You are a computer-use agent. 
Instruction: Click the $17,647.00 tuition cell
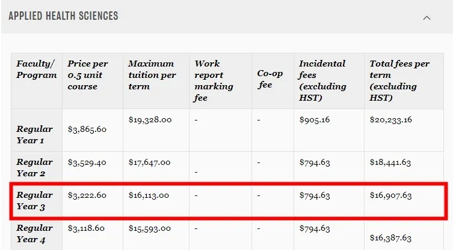150,162
